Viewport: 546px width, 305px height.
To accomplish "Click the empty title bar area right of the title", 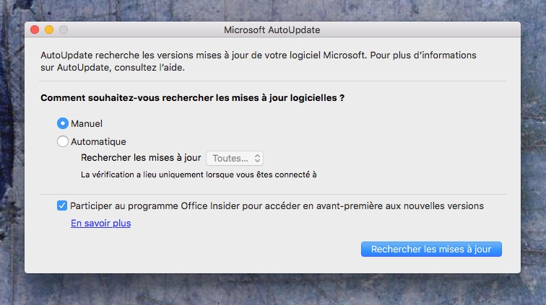I will coord(418,30).
